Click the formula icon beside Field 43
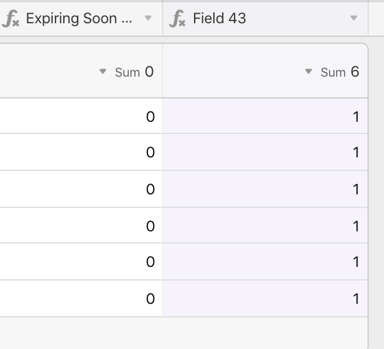384x349 pixels. (x=178, y=18)
